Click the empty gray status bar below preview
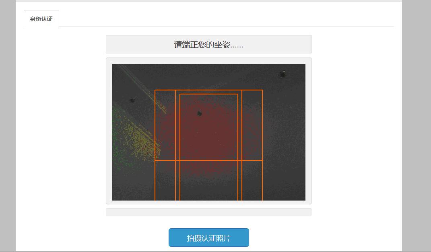This screenshot has height=252, width=431. 208,212
